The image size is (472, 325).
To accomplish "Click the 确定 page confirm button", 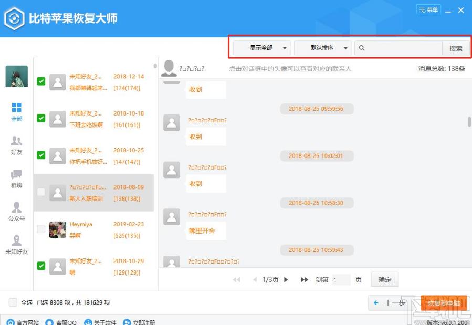I will [385, 280].
